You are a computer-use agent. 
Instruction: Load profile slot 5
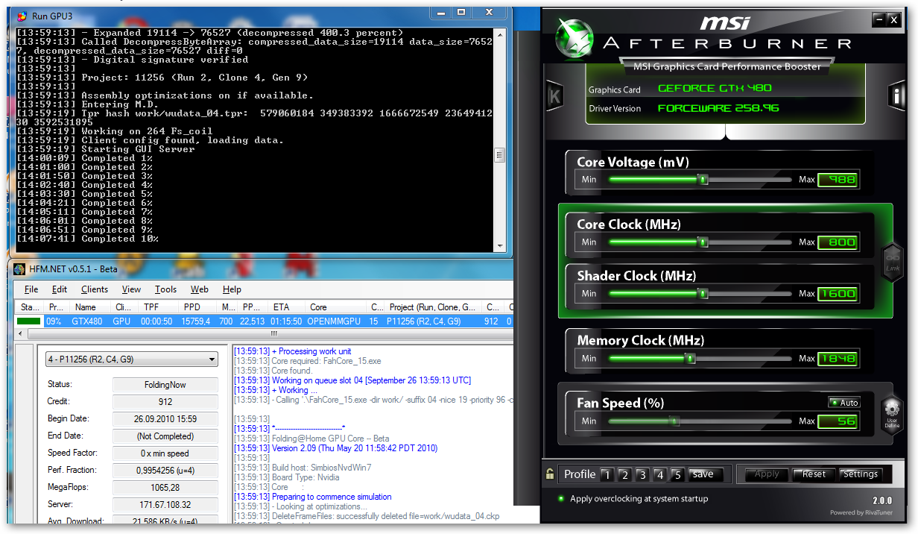[677, 474]
